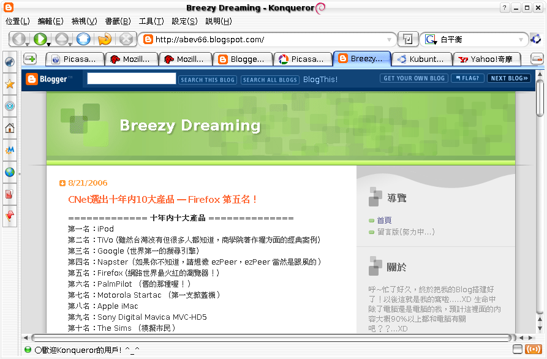The width and height of the screenshot is (547, 359).
Task: Switch to the first Picasa tab
Action: [x=75, y=59]
